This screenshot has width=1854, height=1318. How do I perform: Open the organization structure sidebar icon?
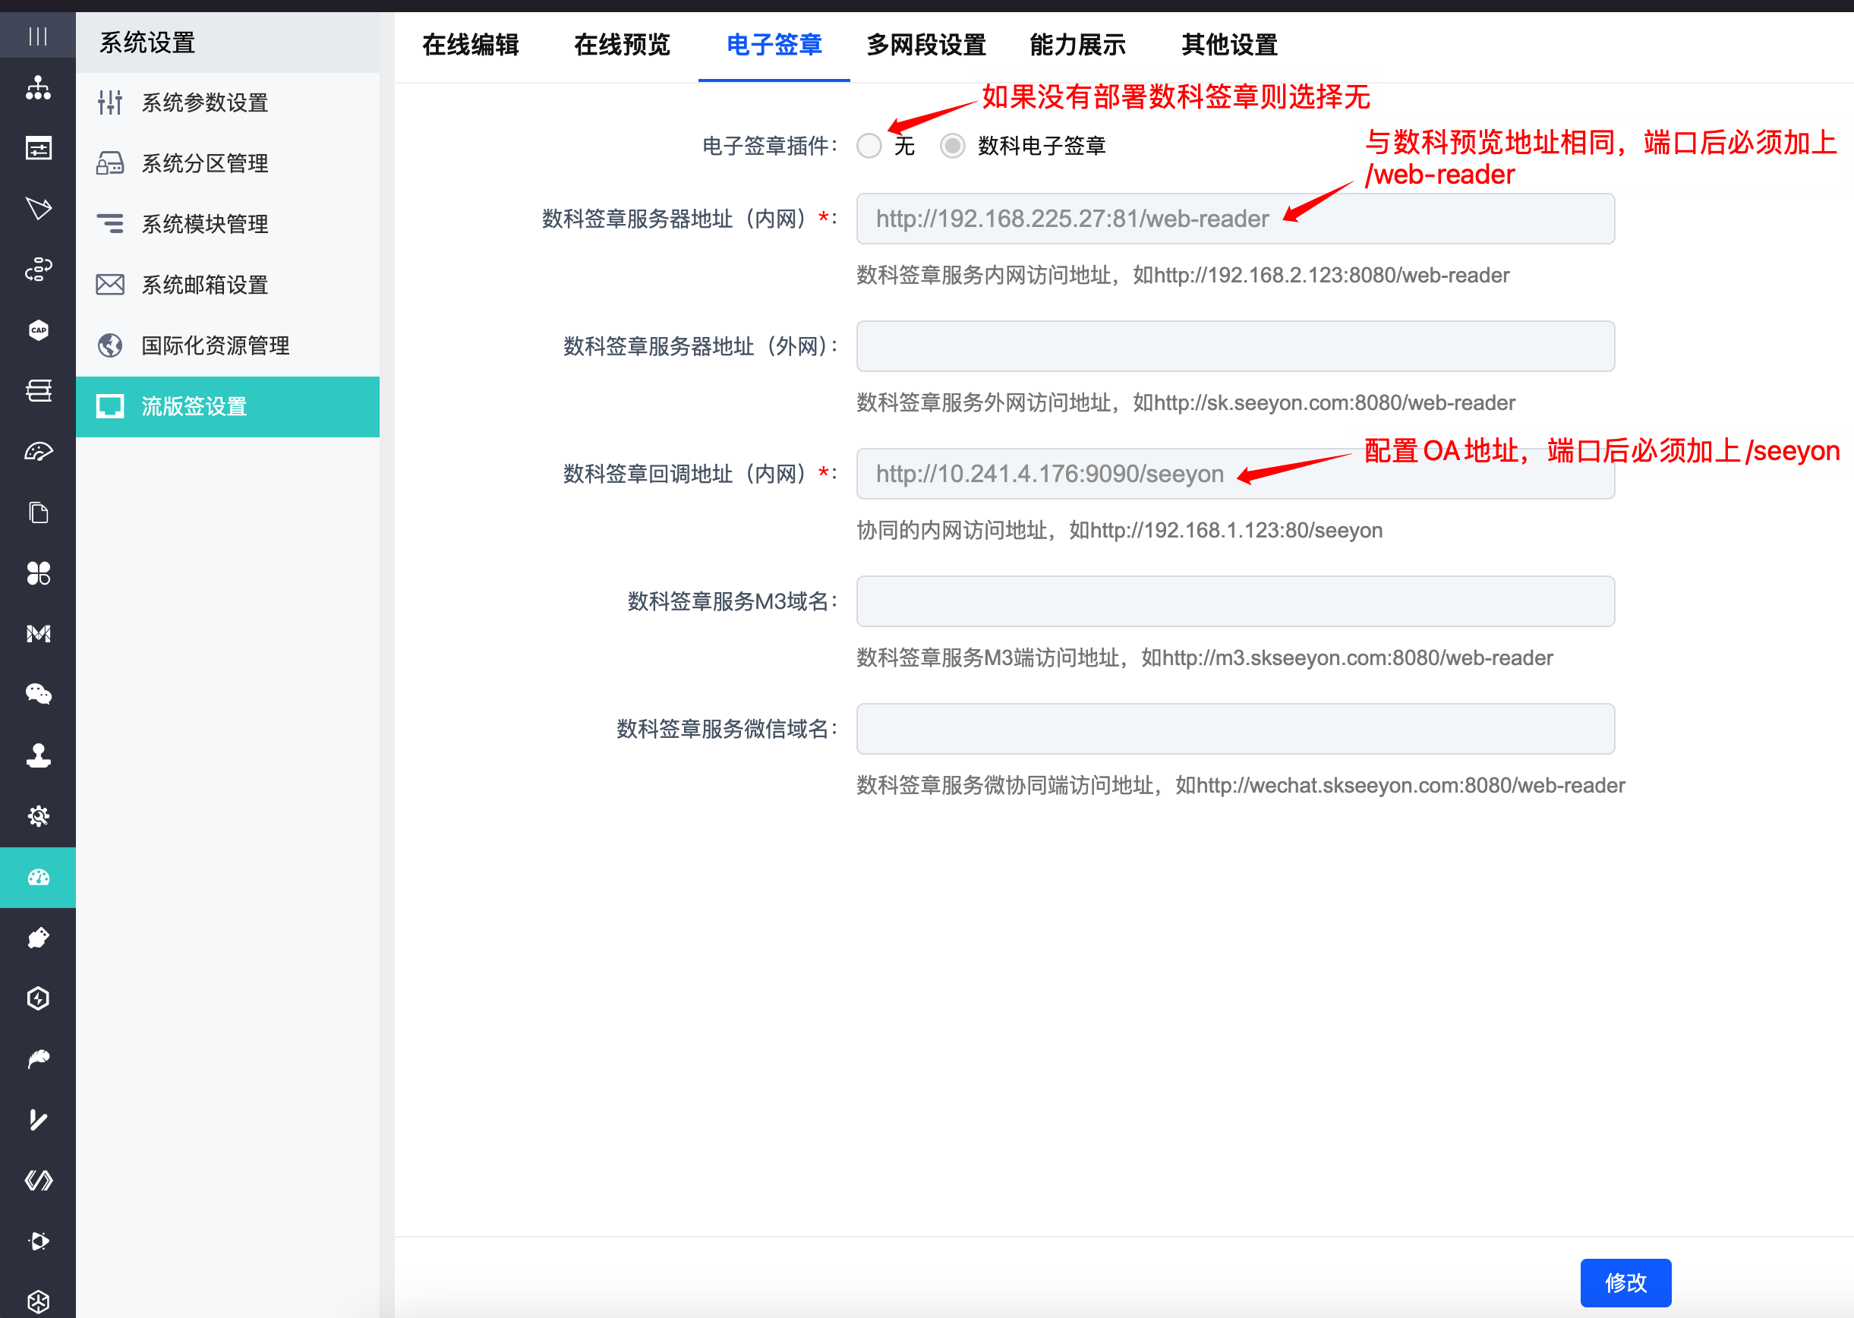(x=37, y=87)
